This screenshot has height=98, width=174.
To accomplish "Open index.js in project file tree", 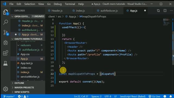I will pyautogui.click(x=28, y=72).
